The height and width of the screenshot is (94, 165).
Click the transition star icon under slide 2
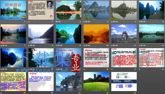(x=29, y=22)
